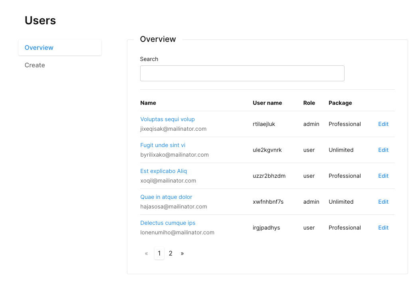Click the Package column header
The width and height of the screenshot is (416, 283).
point(340,103)
